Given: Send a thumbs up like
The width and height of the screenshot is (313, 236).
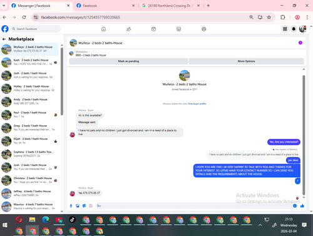Looking at the screenshot, I should point(302,206).
